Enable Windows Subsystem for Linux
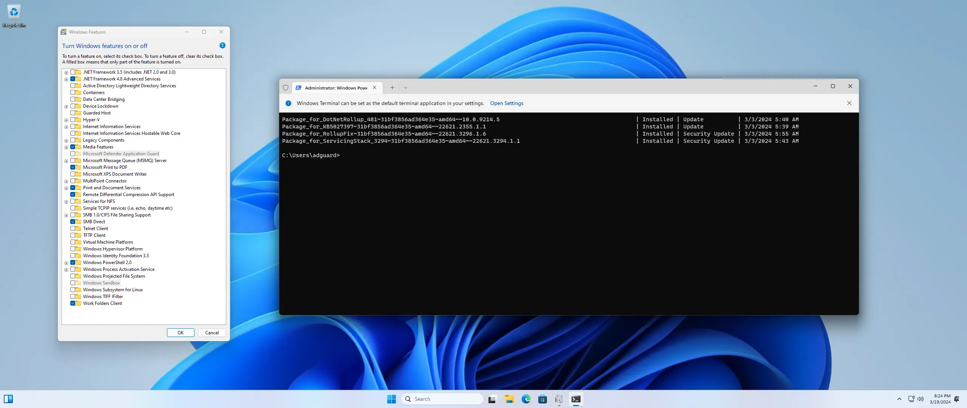Image resolution: width=967 pixels, height=408 pixels. (73, 290)
